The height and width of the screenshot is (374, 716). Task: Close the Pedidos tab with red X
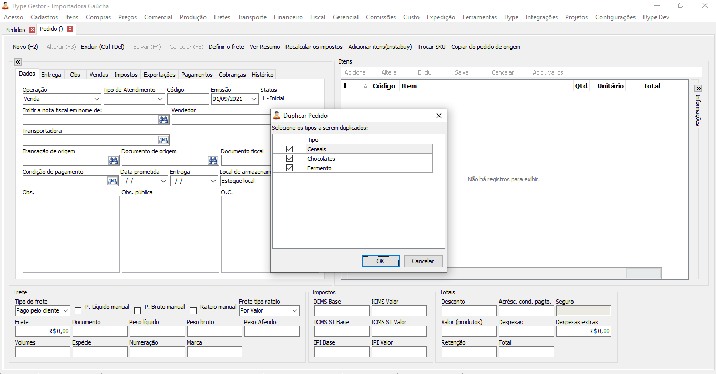33,30
